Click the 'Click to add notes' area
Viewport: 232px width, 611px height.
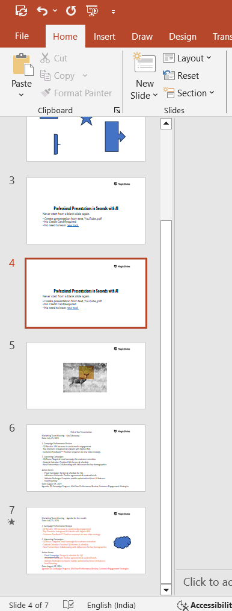coord(207,582)
